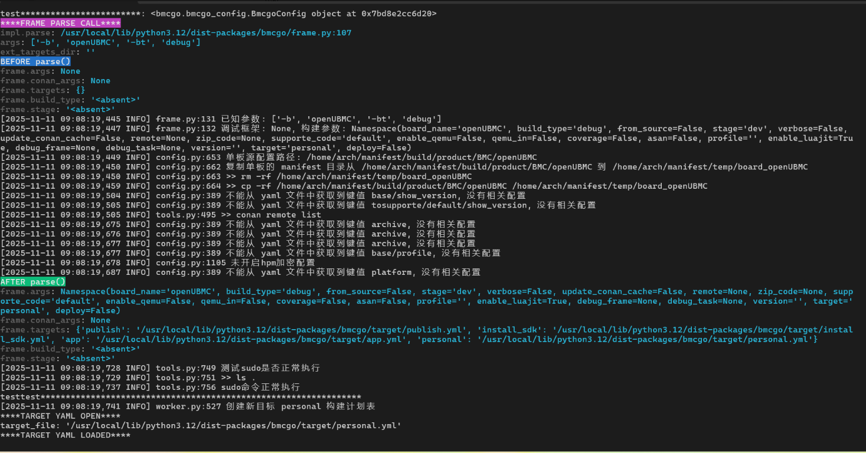
Task: Click the ext_targets_dir line
Action: pyautogui.click(x=47, y=52)
